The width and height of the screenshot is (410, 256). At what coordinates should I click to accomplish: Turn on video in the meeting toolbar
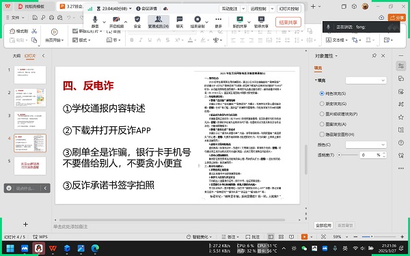tap(116, 22)
